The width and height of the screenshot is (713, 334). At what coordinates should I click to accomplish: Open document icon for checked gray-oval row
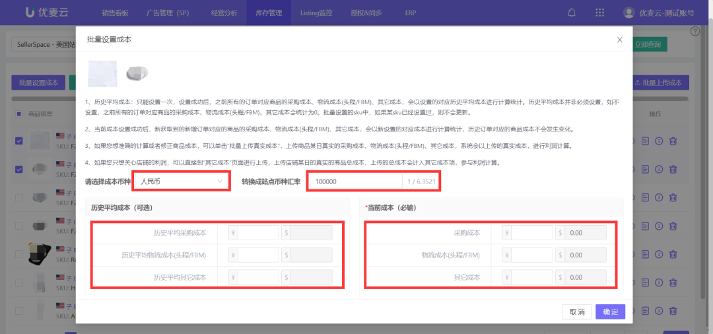click(645, 169)
